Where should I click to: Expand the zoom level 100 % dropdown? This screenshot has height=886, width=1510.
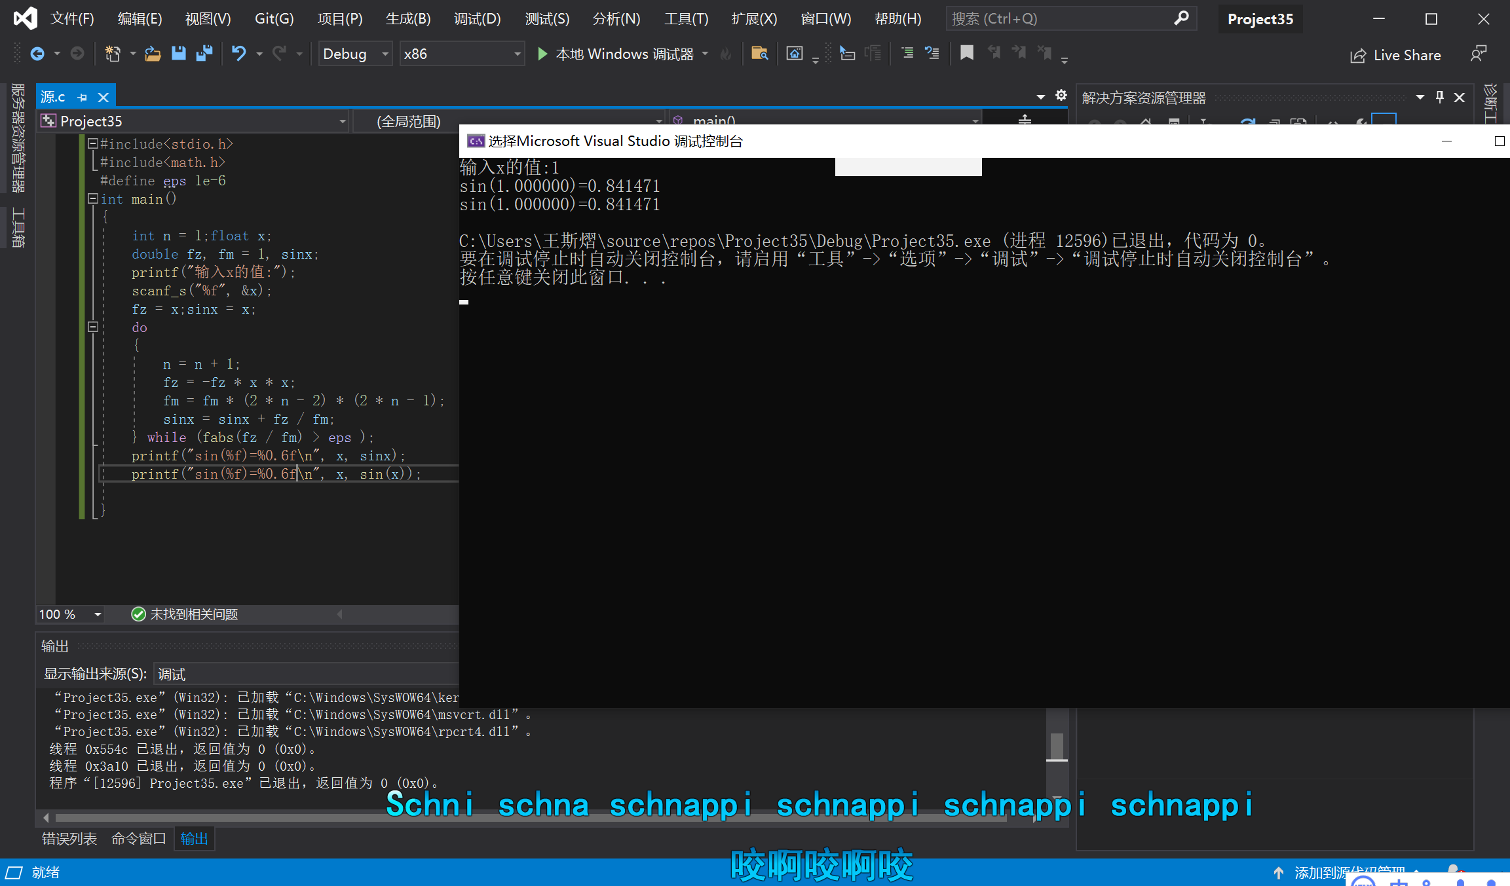[x=98, y=614]
